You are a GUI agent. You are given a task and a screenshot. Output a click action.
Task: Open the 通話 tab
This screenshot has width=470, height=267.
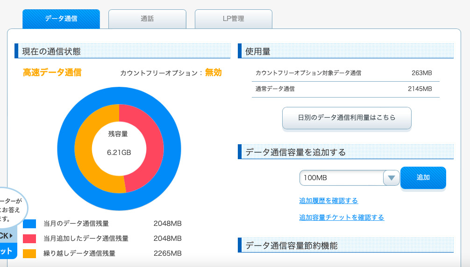point(147,19)
